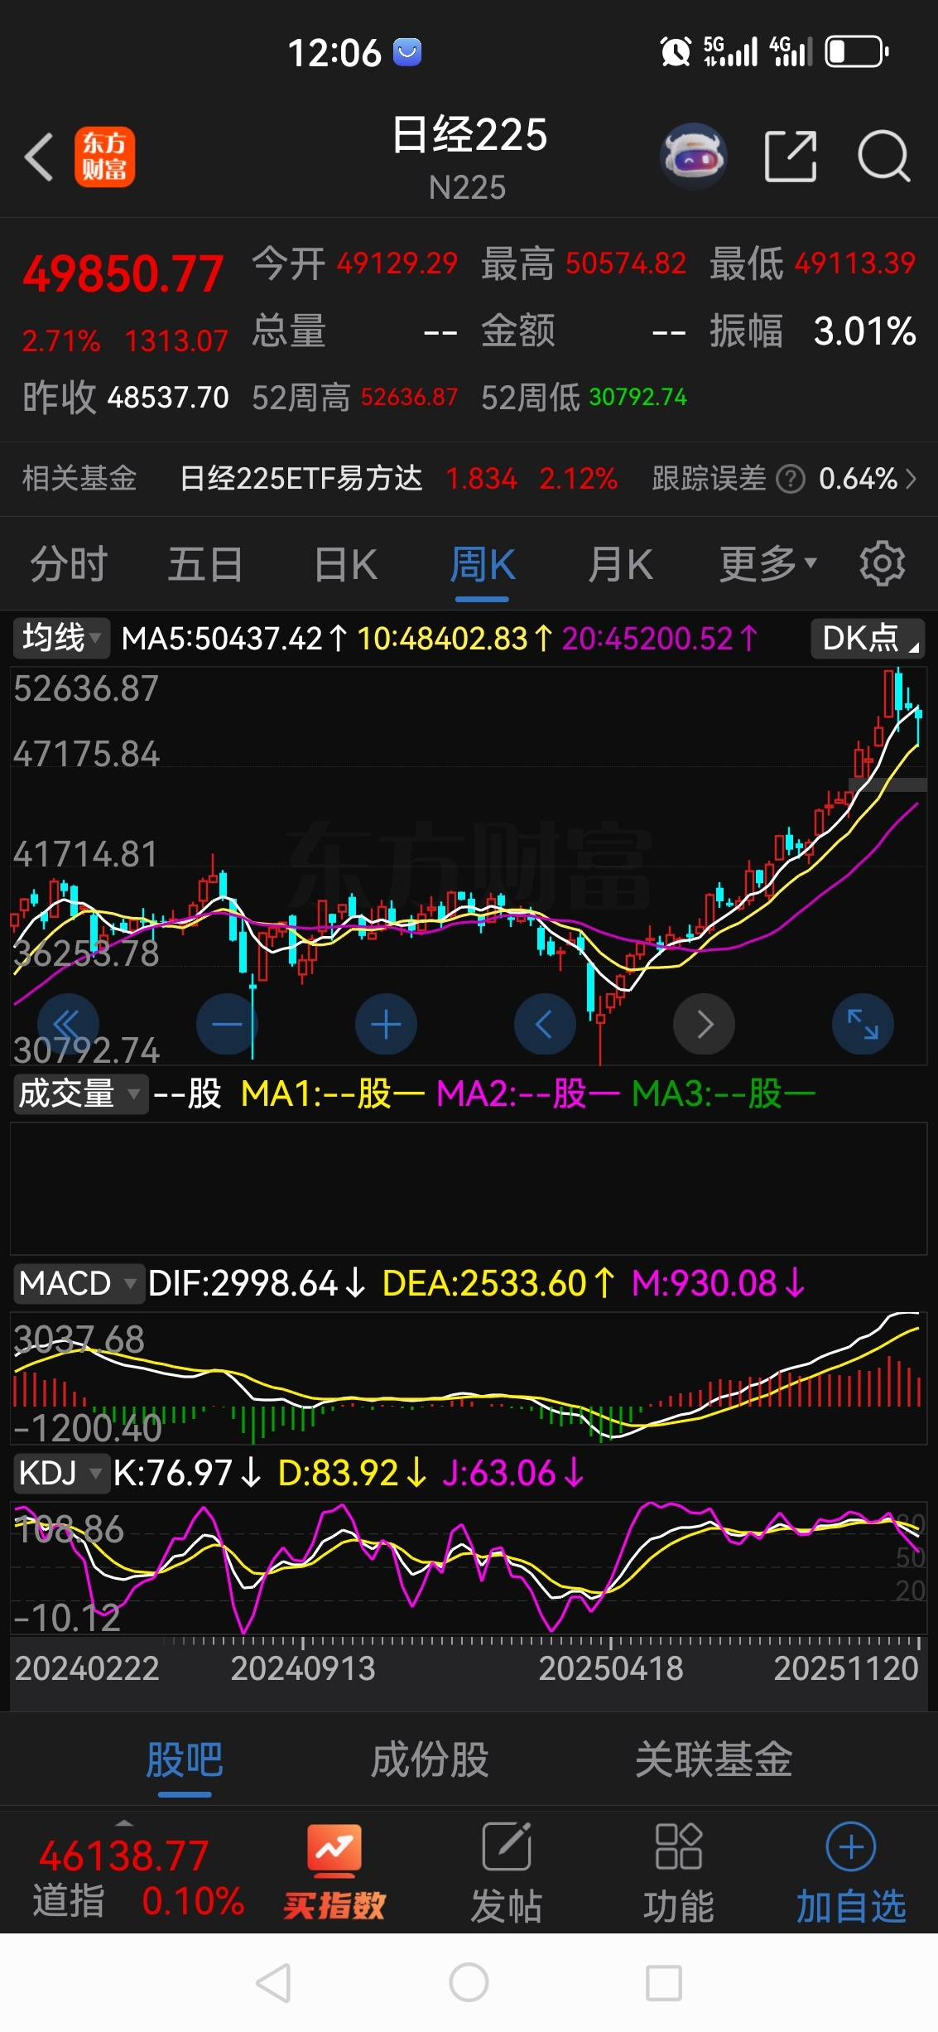The image size is (938, 2032).
Task: Expand the 更多 periods dropdown
Action: tap(768, 565)
